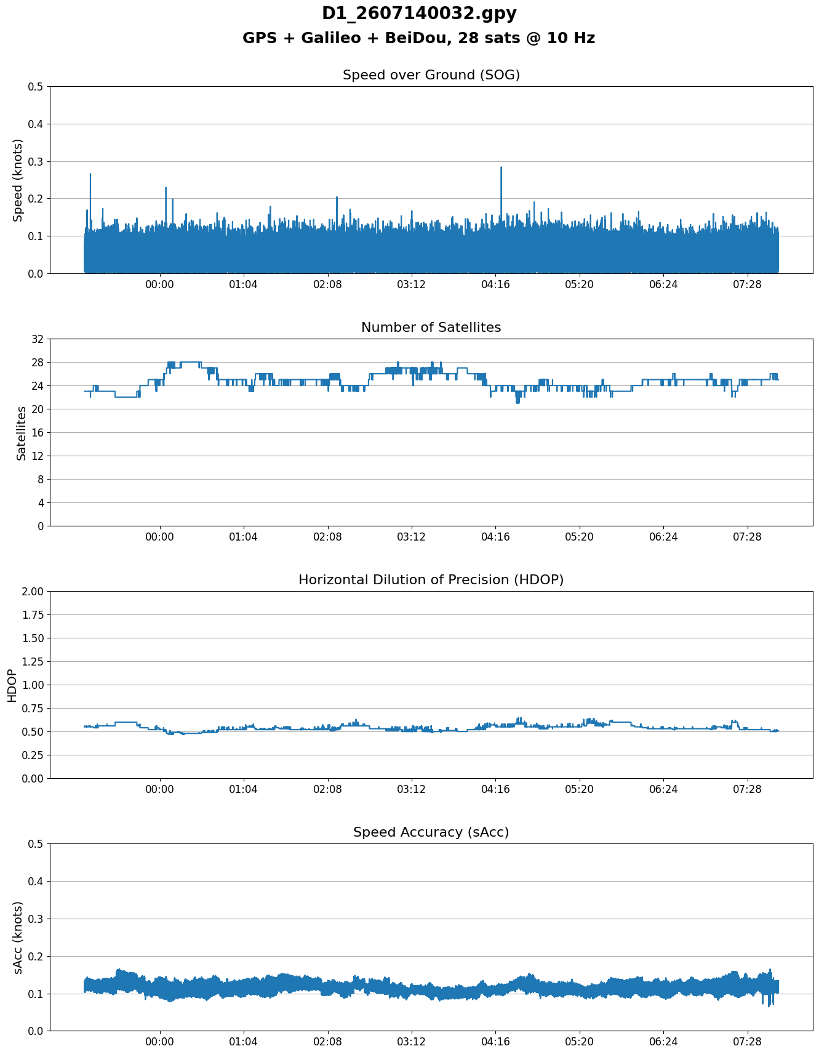Click the 07:28 tick under sAcc chart

point(747,1042)
